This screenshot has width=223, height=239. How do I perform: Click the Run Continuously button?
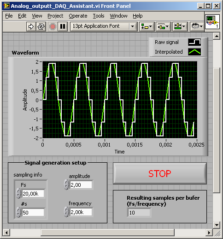pos(41,26)
